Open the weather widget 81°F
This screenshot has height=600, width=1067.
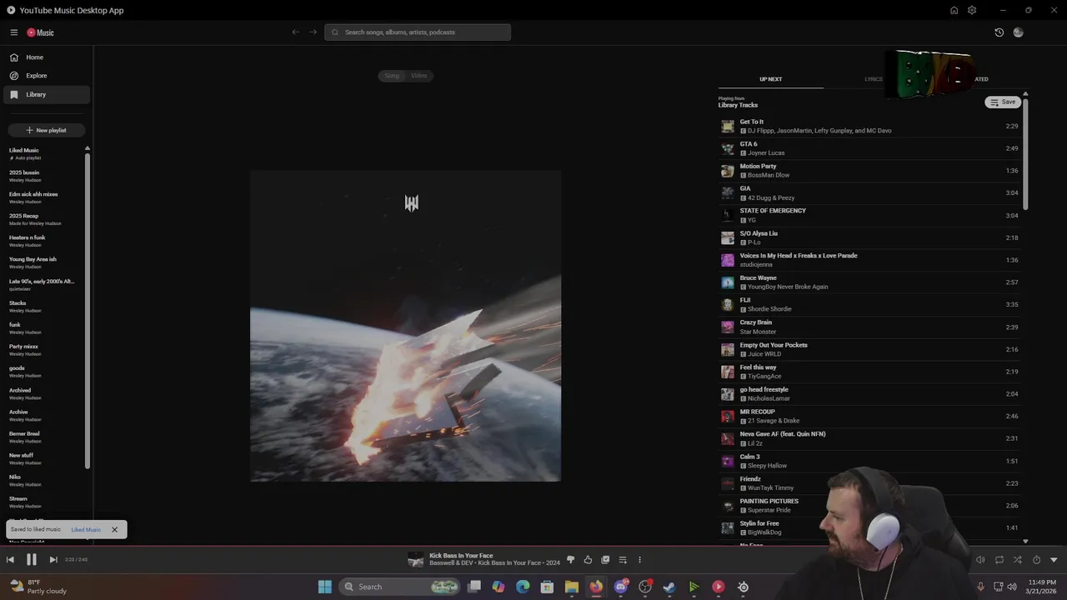(38, 587)
